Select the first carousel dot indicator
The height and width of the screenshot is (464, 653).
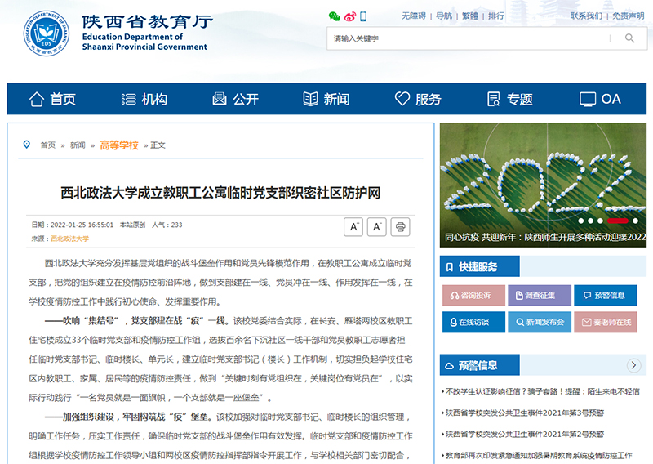582,221
